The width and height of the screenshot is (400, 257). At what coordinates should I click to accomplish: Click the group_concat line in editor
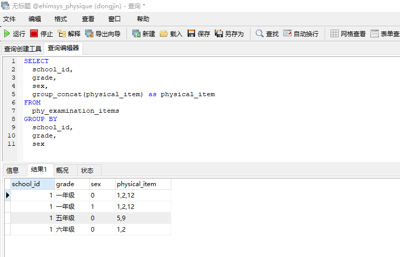point(123,94)
